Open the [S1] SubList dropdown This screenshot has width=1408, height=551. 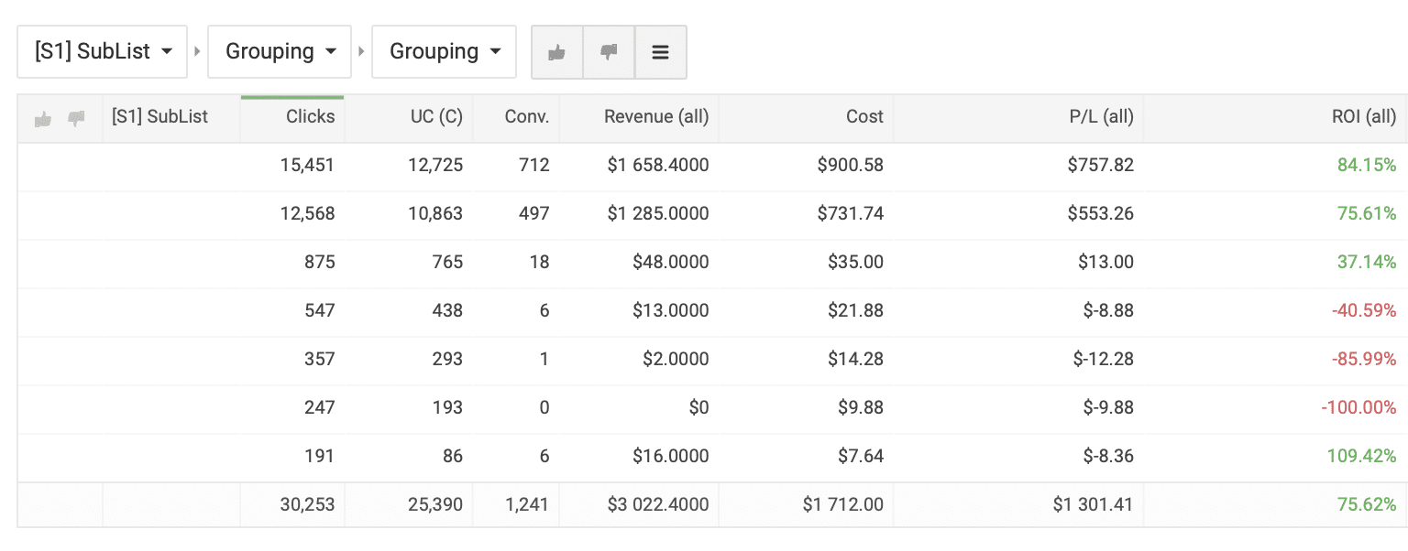[103, 52]
